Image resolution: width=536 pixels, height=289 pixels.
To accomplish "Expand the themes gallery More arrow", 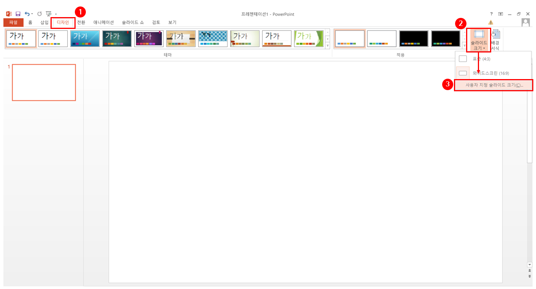I will click(327, 45).
